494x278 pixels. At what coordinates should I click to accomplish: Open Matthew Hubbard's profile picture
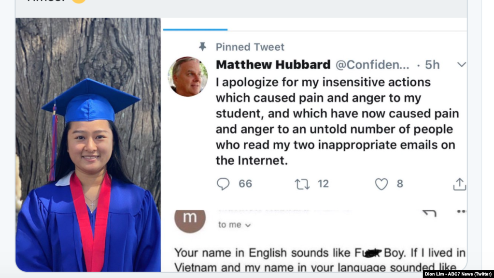(188, 76)
